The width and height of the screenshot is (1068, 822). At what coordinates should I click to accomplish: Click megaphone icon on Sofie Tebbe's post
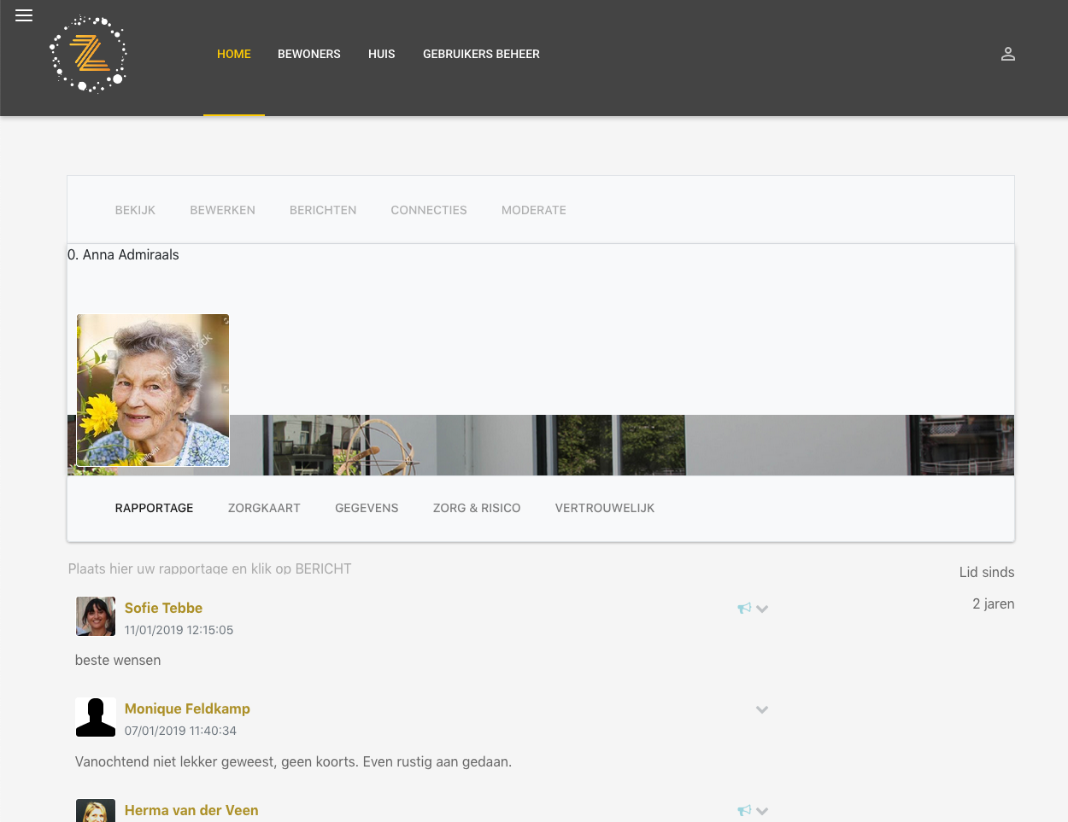744,609
